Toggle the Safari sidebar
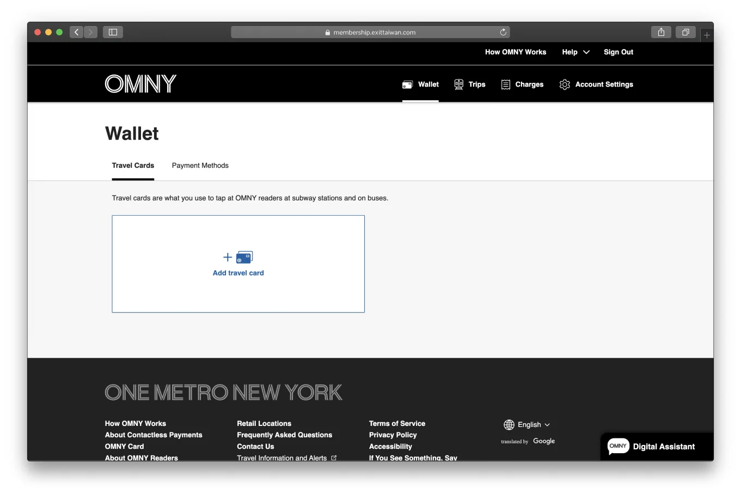Screen dimensions: 741x494 click(113, 32)
